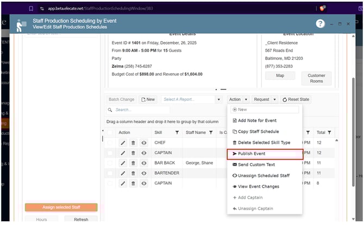Choose Publish Event from the Action menu
Viewport: 364px width, 225px height.
264,154
